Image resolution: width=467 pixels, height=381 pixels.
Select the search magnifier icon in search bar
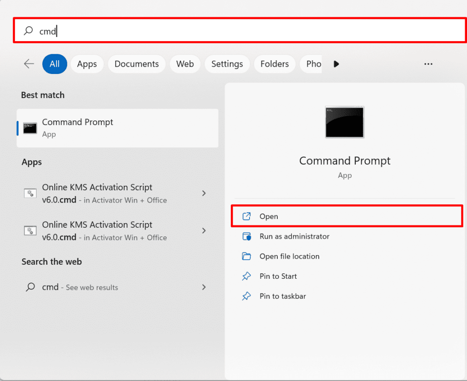[28, 31]
